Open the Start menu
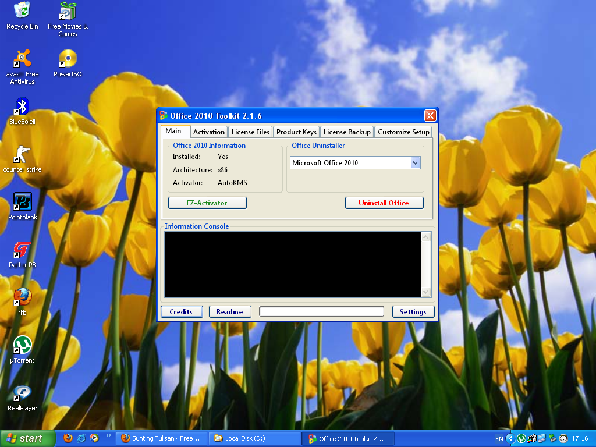This screenshot has height=447, width=596. [x=28, y=438]
